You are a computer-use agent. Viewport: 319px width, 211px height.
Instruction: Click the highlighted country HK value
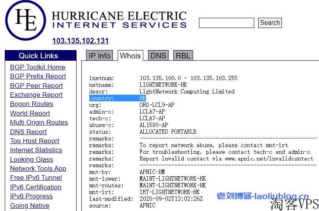[x=143, y=98]
